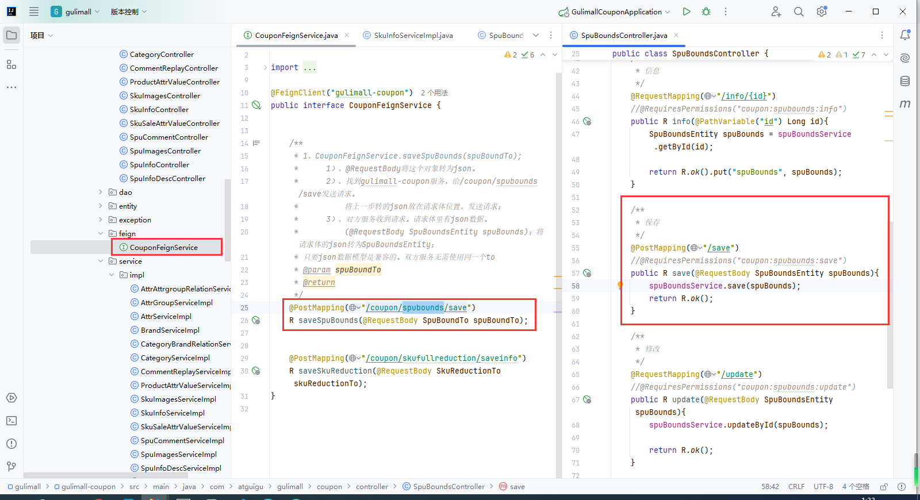Expand the exception folder
920x500 pixels.
[x=101, y=220]
